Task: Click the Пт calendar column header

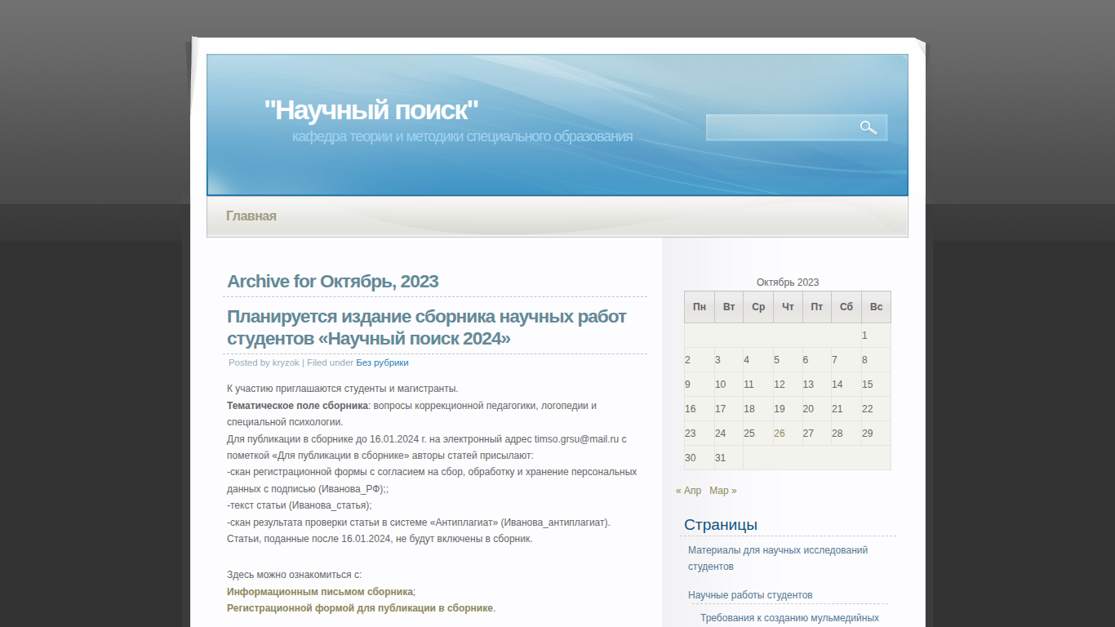Action: 817,307
